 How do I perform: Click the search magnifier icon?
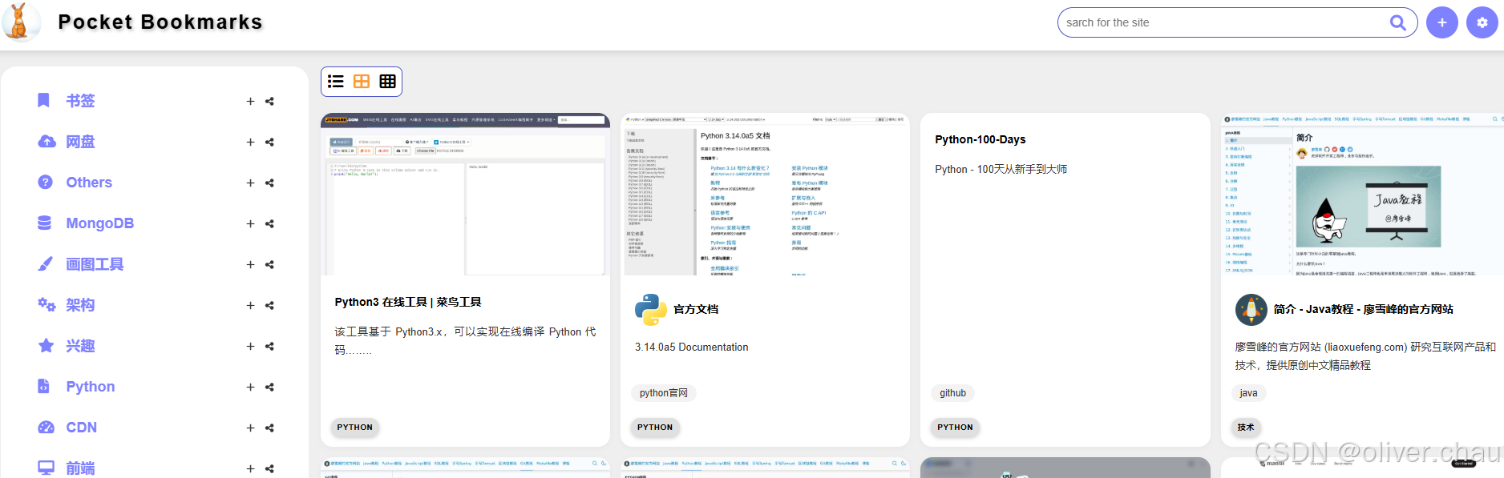point(1397,22)
